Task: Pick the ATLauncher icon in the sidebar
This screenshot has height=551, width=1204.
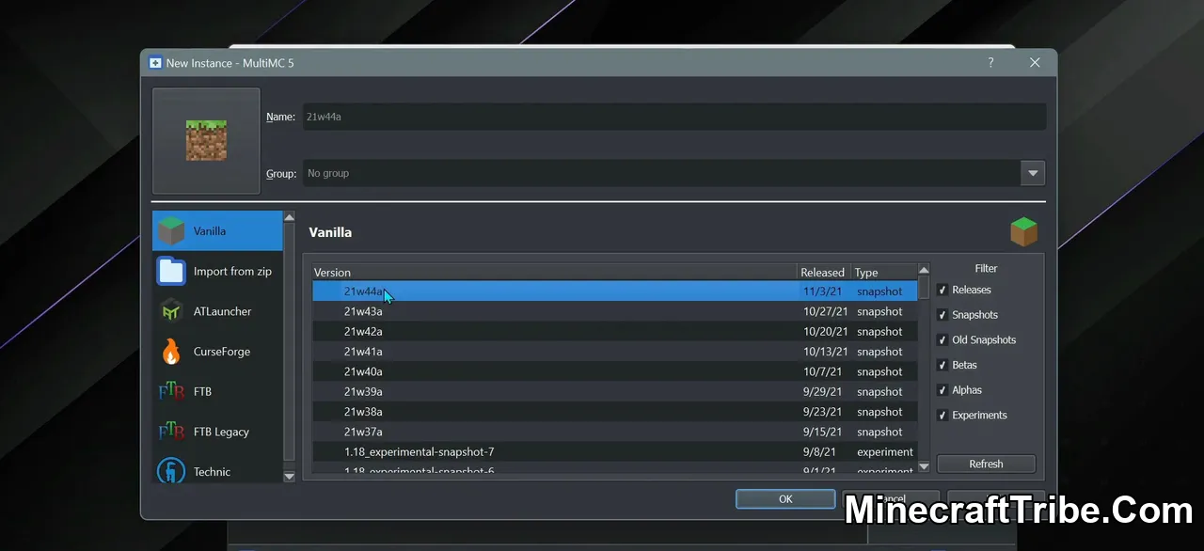Action: click(170, 311)
